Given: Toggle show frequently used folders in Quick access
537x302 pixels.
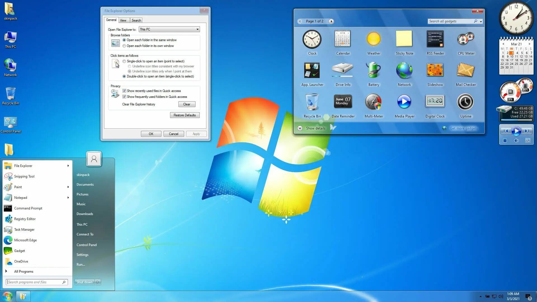Looking at the screenshot, I should (x=125, y=96).
